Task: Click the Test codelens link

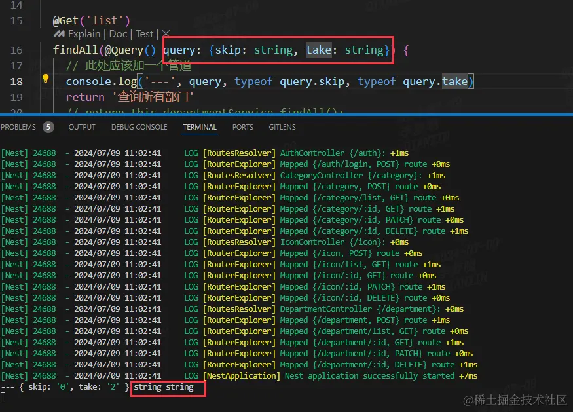Action: pos(144,34)
